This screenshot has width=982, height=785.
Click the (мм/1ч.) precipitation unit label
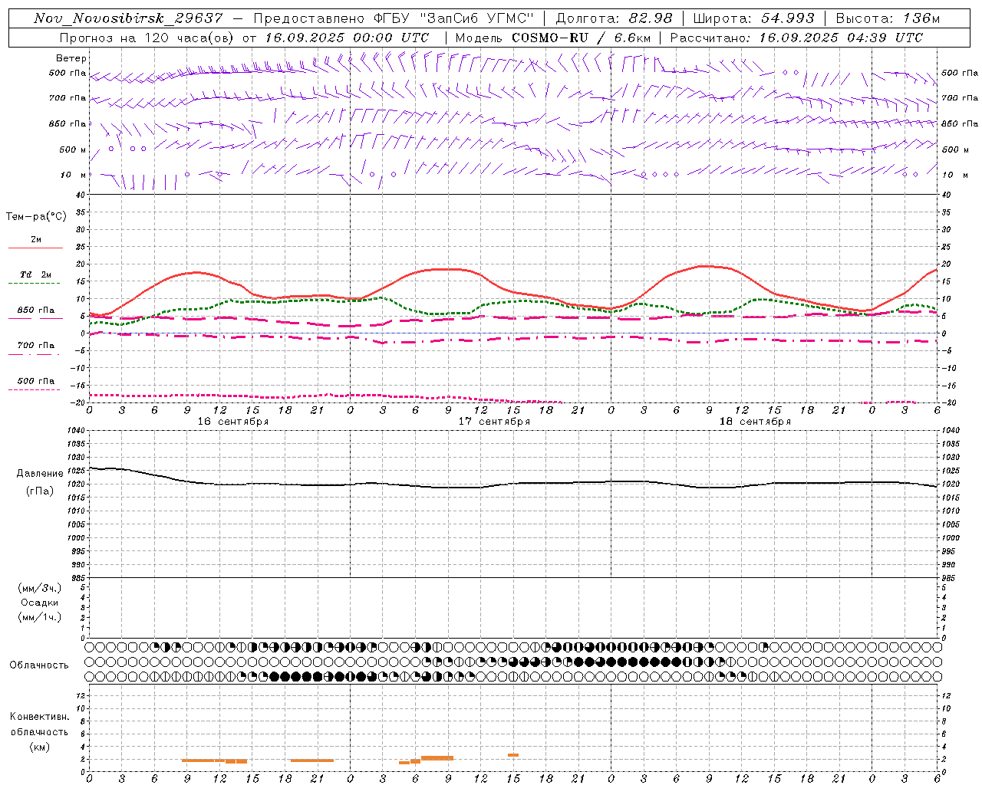40,617
